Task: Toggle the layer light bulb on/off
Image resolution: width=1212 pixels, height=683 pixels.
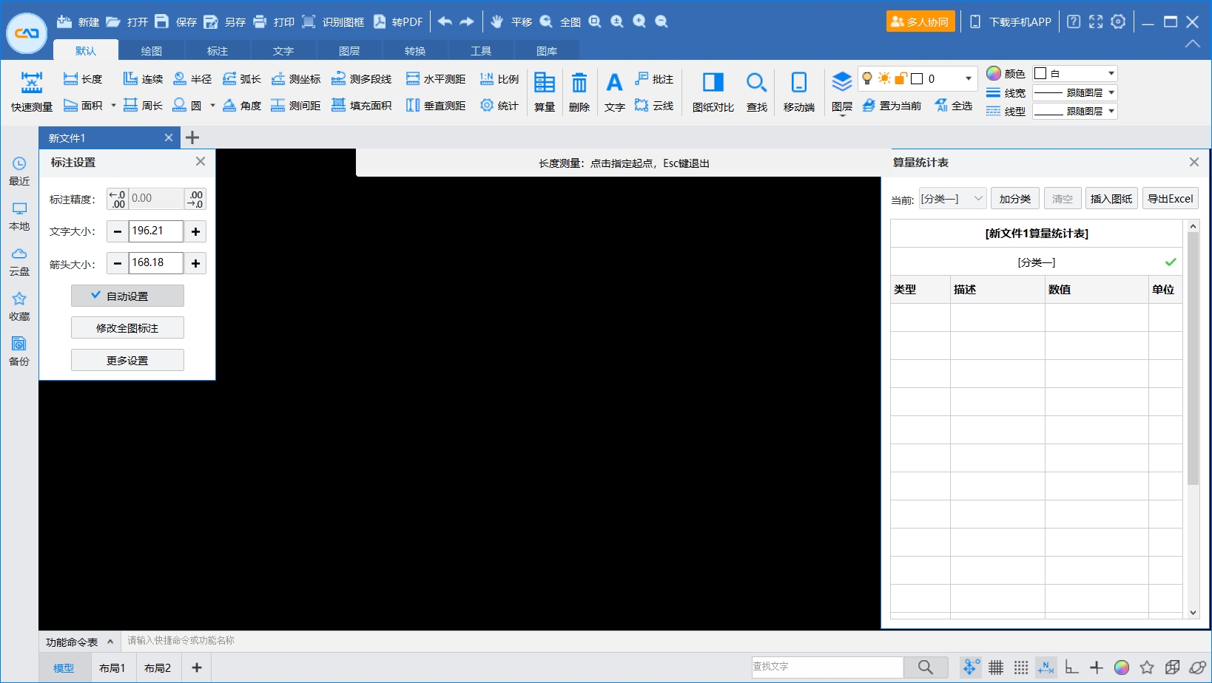Action: pos(867,78)
